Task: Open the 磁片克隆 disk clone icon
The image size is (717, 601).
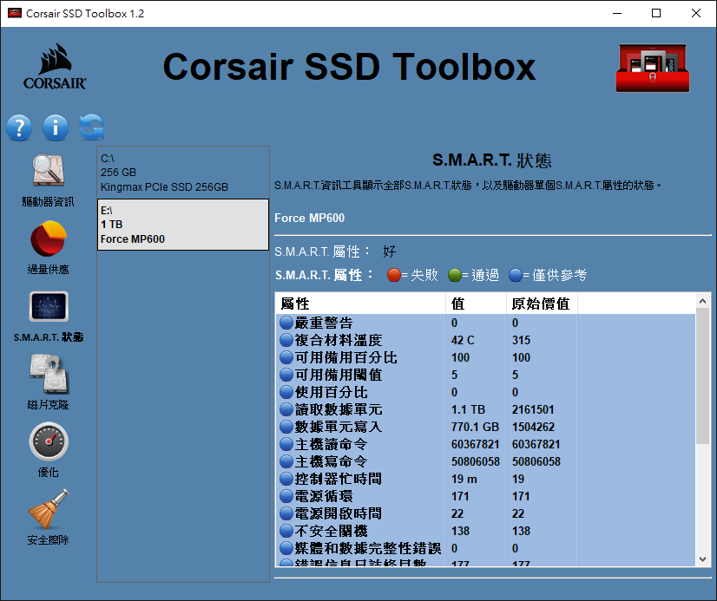Action: coord(49,374)
